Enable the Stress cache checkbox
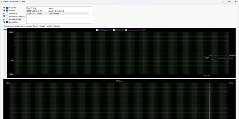239x119 pixels. pyautogui.click(x=7, y=13)
